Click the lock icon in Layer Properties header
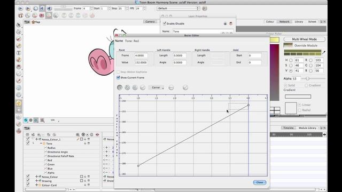 pos(226,23)
